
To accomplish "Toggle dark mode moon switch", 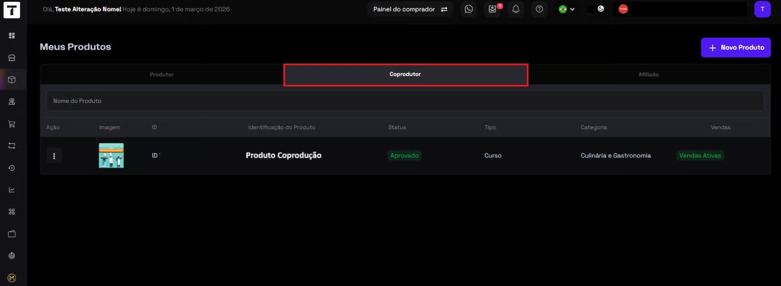I will tap(596, 9).
